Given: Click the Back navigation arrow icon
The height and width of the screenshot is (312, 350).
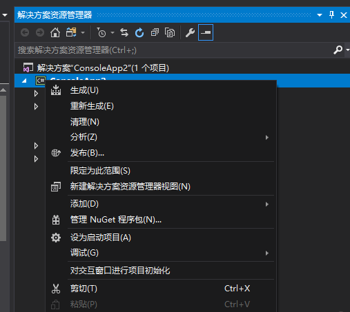Looking at the screenshot, I should click(25, 32).
